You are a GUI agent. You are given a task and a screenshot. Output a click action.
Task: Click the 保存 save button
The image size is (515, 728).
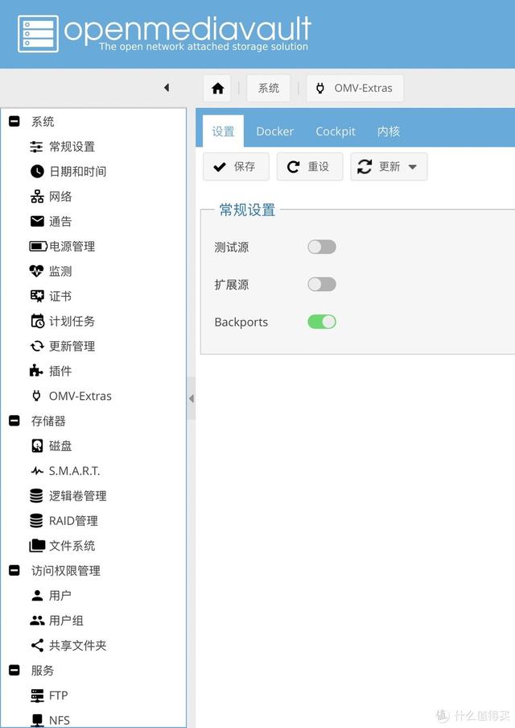[236, 166]
